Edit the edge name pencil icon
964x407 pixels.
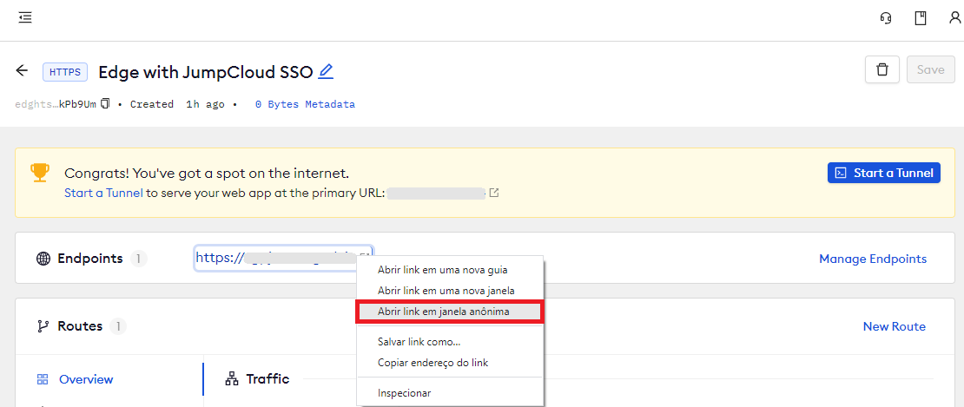click(326, 72)
